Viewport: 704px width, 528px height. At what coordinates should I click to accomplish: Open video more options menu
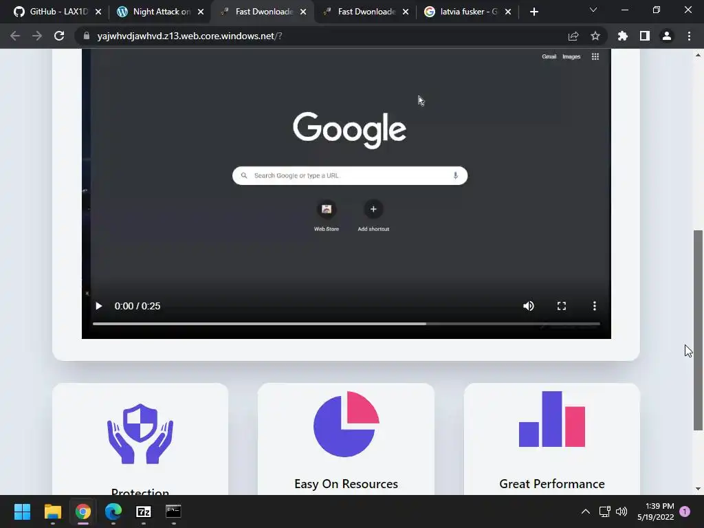pyautogui.click(x=595, y=306)
